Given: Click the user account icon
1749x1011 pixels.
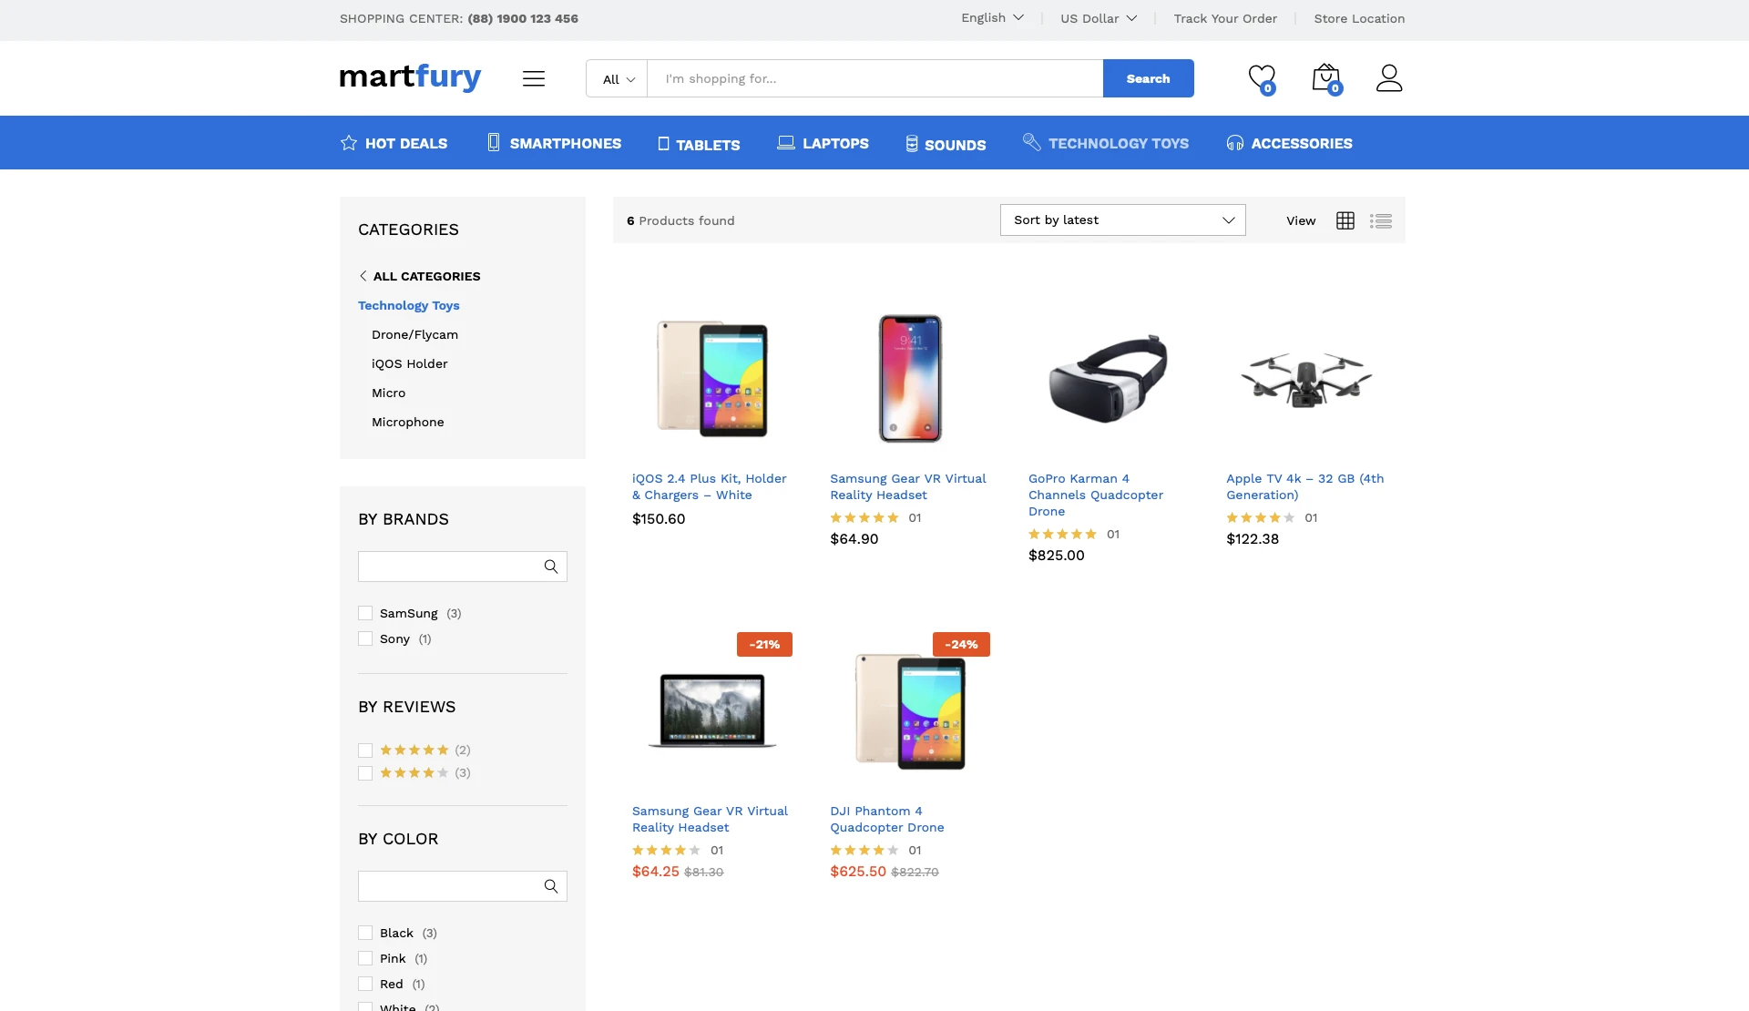Looking at the screenshot, I should [x=1388, y=78].
